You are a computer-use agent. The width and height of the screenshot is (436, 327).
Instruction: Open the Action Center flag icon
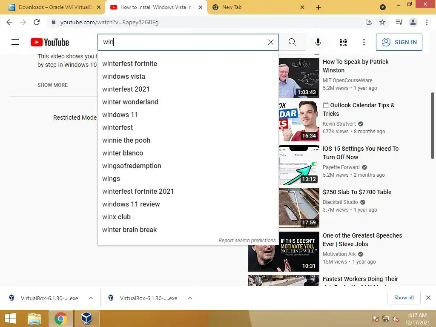[x=375, y=319]
